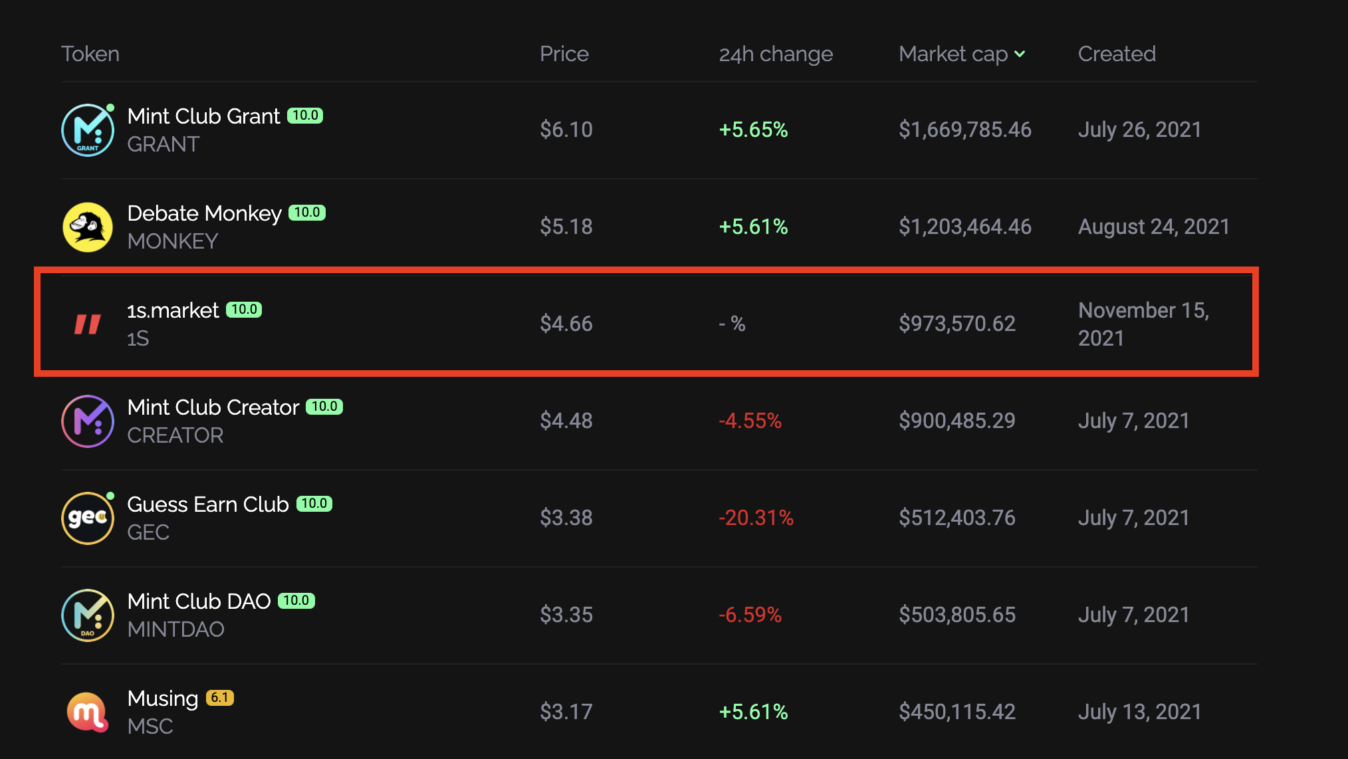Click the Musing market cap value
The height and width of the screenshot is (759, 1348).
click(x=956, y=712)
